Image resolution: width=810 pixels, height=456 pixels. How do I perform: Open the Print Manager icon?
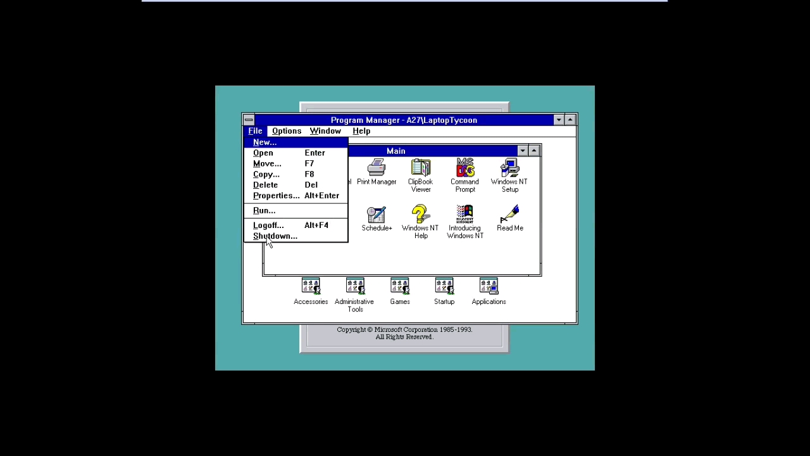[377, 172]
